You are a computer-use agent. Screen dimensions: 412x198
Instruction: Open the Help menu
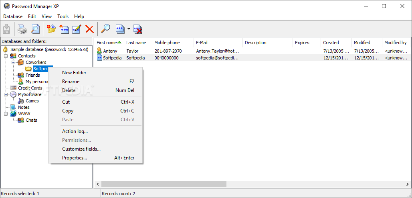[x=79, y=16]
